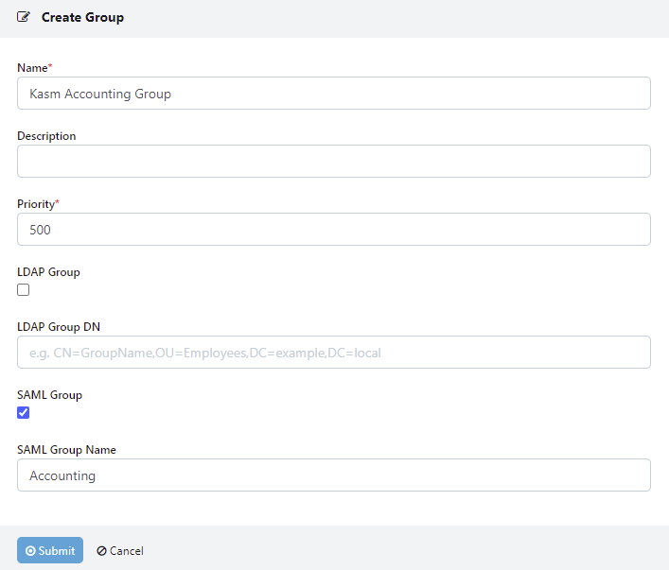Submit the new group form
Image resolution: width=669 pixels, height=570 pixels.
tap(50, 551)
